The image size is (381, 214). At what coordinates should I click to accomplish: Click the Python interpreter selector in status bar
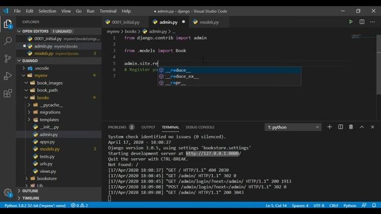pyautogui.click(x=35, y=206)
